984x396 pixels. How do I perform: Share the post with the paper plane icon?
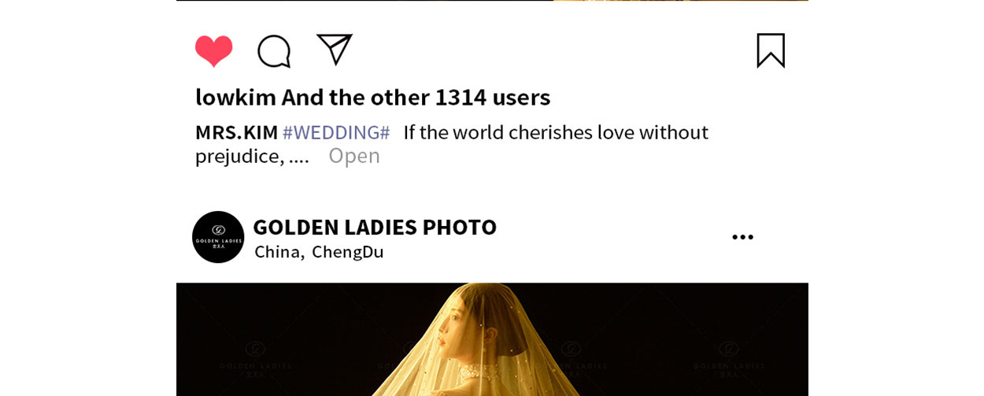tap(335, 50)
